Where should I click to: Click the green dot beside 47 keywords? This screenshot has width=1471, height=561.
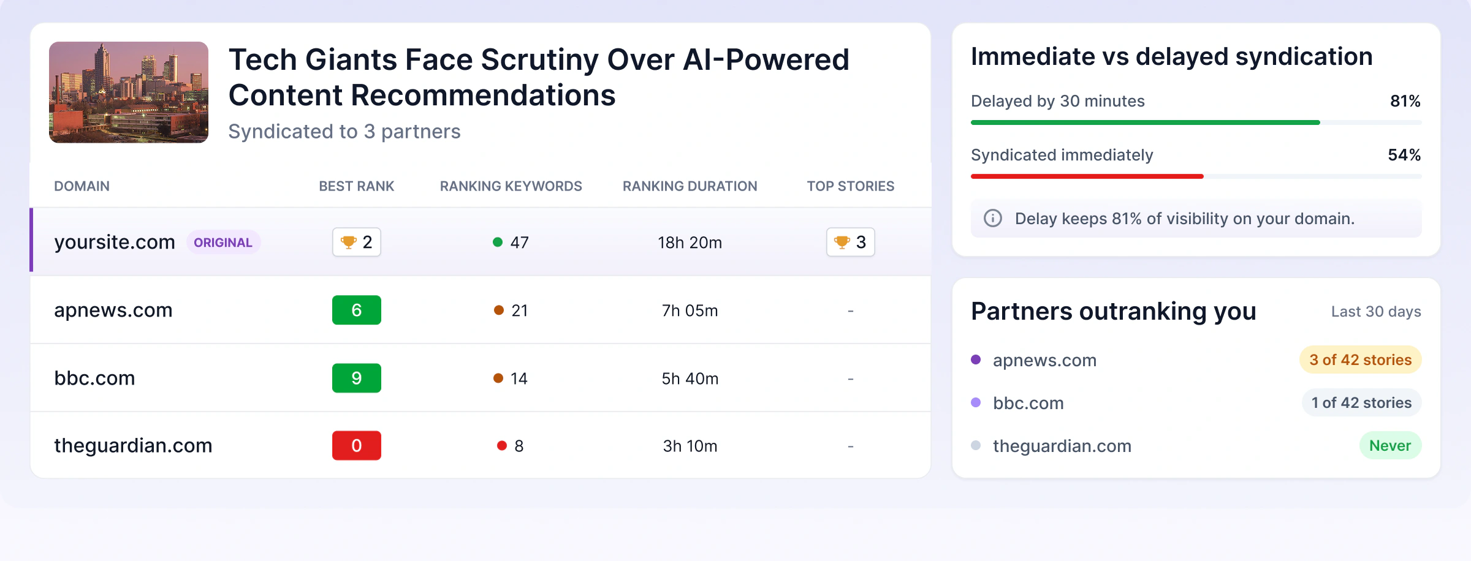pyautogui.click(x=498, y=242)
